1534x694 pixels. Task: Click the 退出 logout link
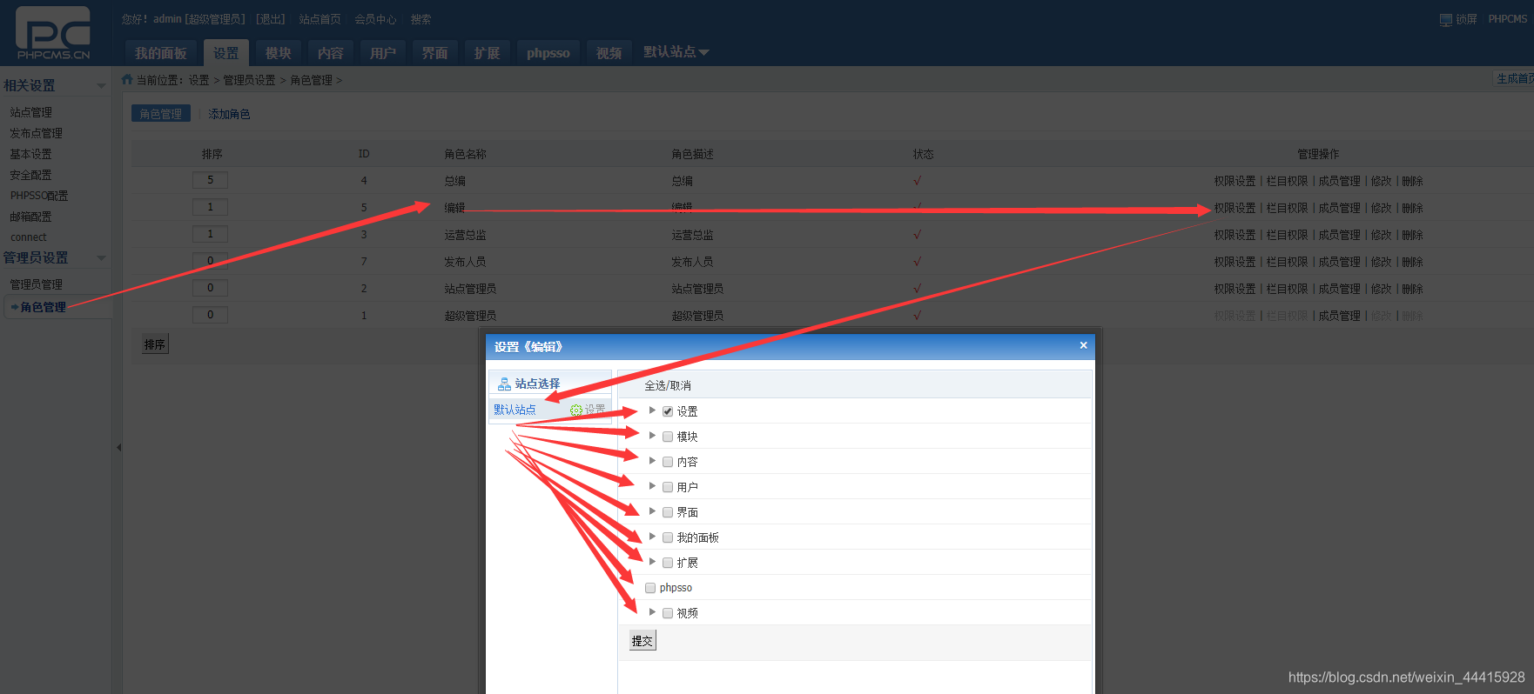(271, 19)
